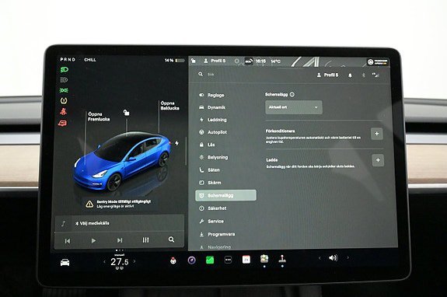Tap Öppna Framlucka label

[99, 117]
